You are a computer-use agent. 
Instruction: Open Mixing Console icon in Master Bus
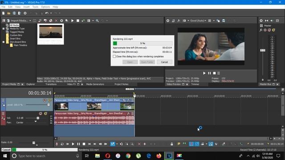click(x=277, y=21)
